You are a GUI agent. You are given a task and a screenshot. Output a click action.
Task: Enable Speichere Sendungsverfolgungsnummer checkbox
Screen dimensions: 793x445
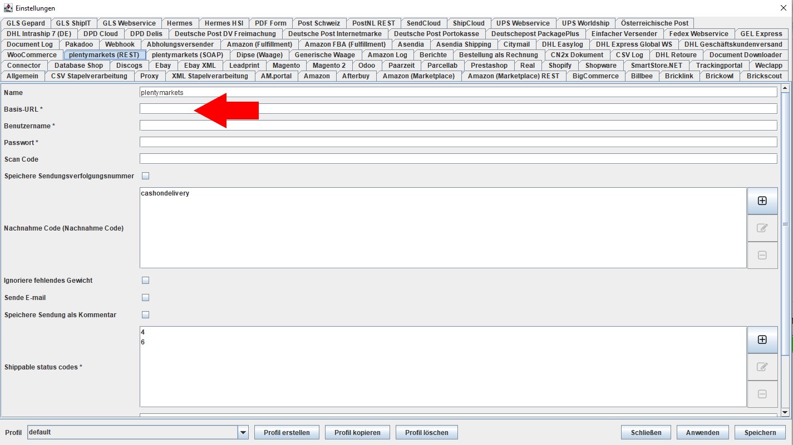pos(146,176)
